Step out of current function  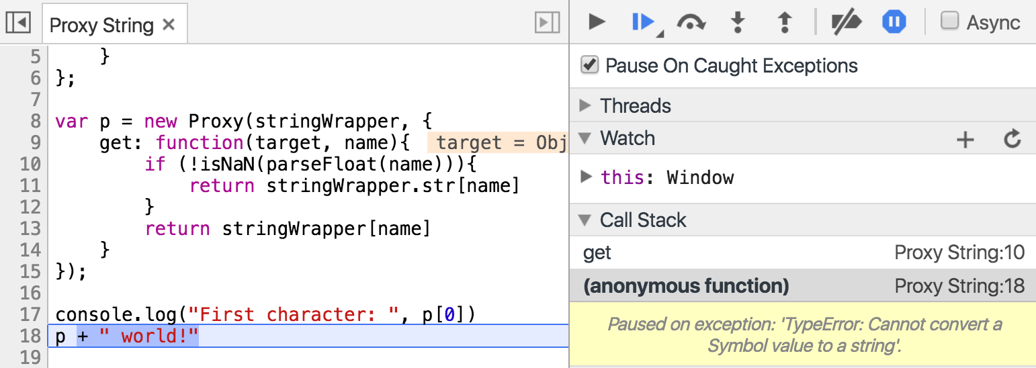tap(783, 23)
